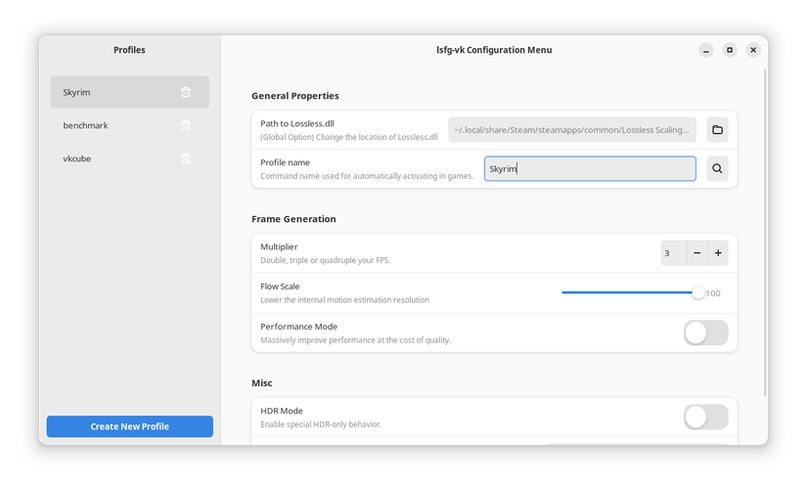
Task: Click the search icon beside Profile name
Action: pyautogui.click(x=717, y=169)
